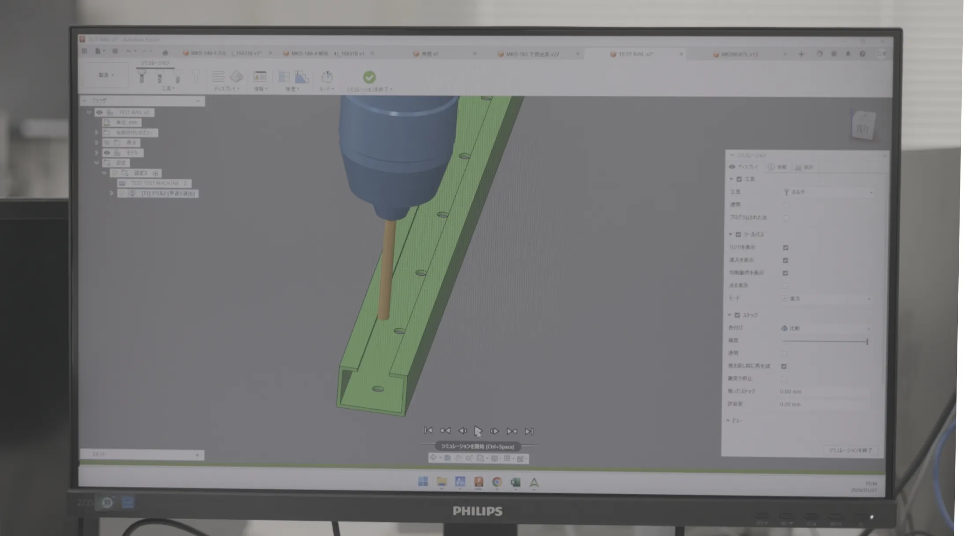The width and height of the screenshot is (964, 536).
Task: Skip to the end of the simulation
Action: [x=529, y=431]
